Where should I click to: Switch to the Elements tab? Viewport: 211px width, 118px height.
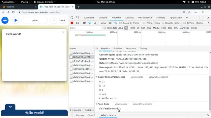pyautogui.click(x=89, y=18)
